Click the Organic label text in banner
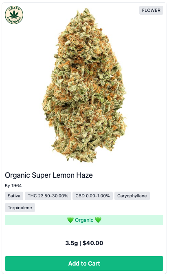The width and height of the screenshot is (169, 277). (84, 220)
